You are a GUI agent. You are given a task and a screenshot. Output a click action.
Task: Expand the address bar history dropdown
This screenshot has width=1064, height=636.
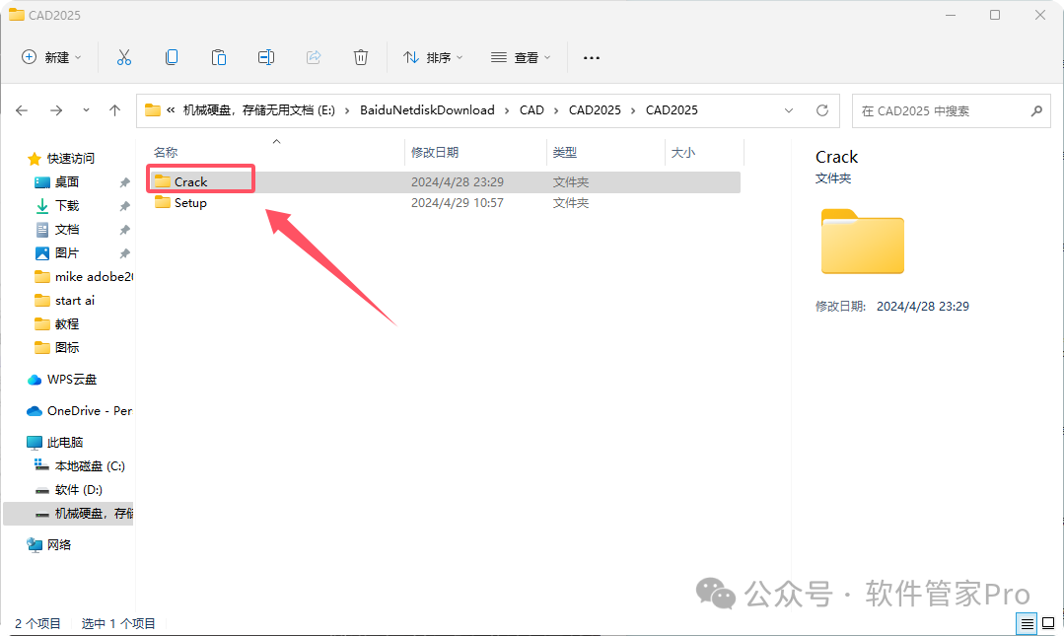(x=789, y=110)
